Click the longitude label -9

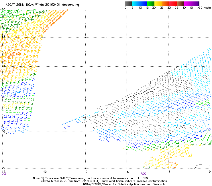(x=85, y=172)
